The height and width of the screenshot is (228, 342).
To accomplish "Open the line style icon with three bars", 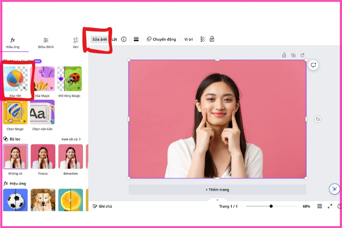I will (x=136, y=39).
